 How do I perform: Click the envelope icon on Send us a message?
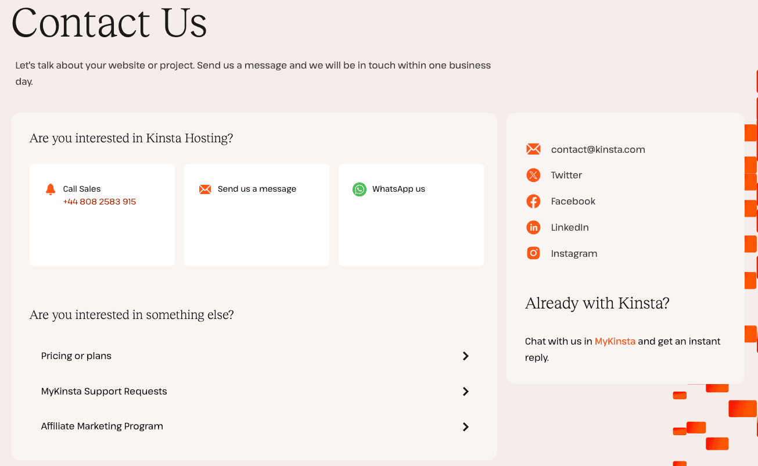tap(205, 189)
